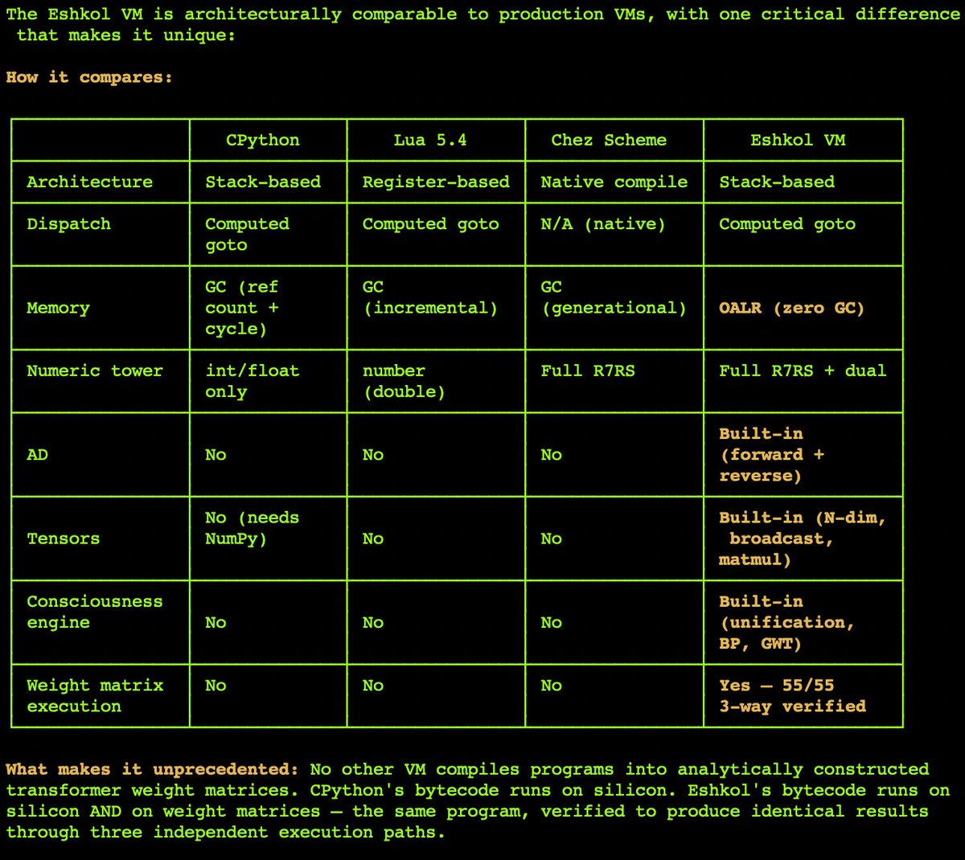Click 'No' in Tensors row under Chez Scheme
This screenshot has width=965, height=860.
tap(551, 539)
